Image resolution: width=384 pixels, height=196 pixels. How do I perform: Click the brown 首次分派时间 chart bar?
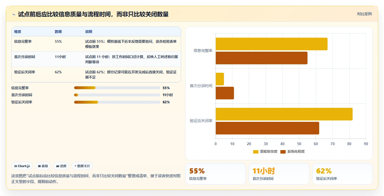tap(225, 93)
